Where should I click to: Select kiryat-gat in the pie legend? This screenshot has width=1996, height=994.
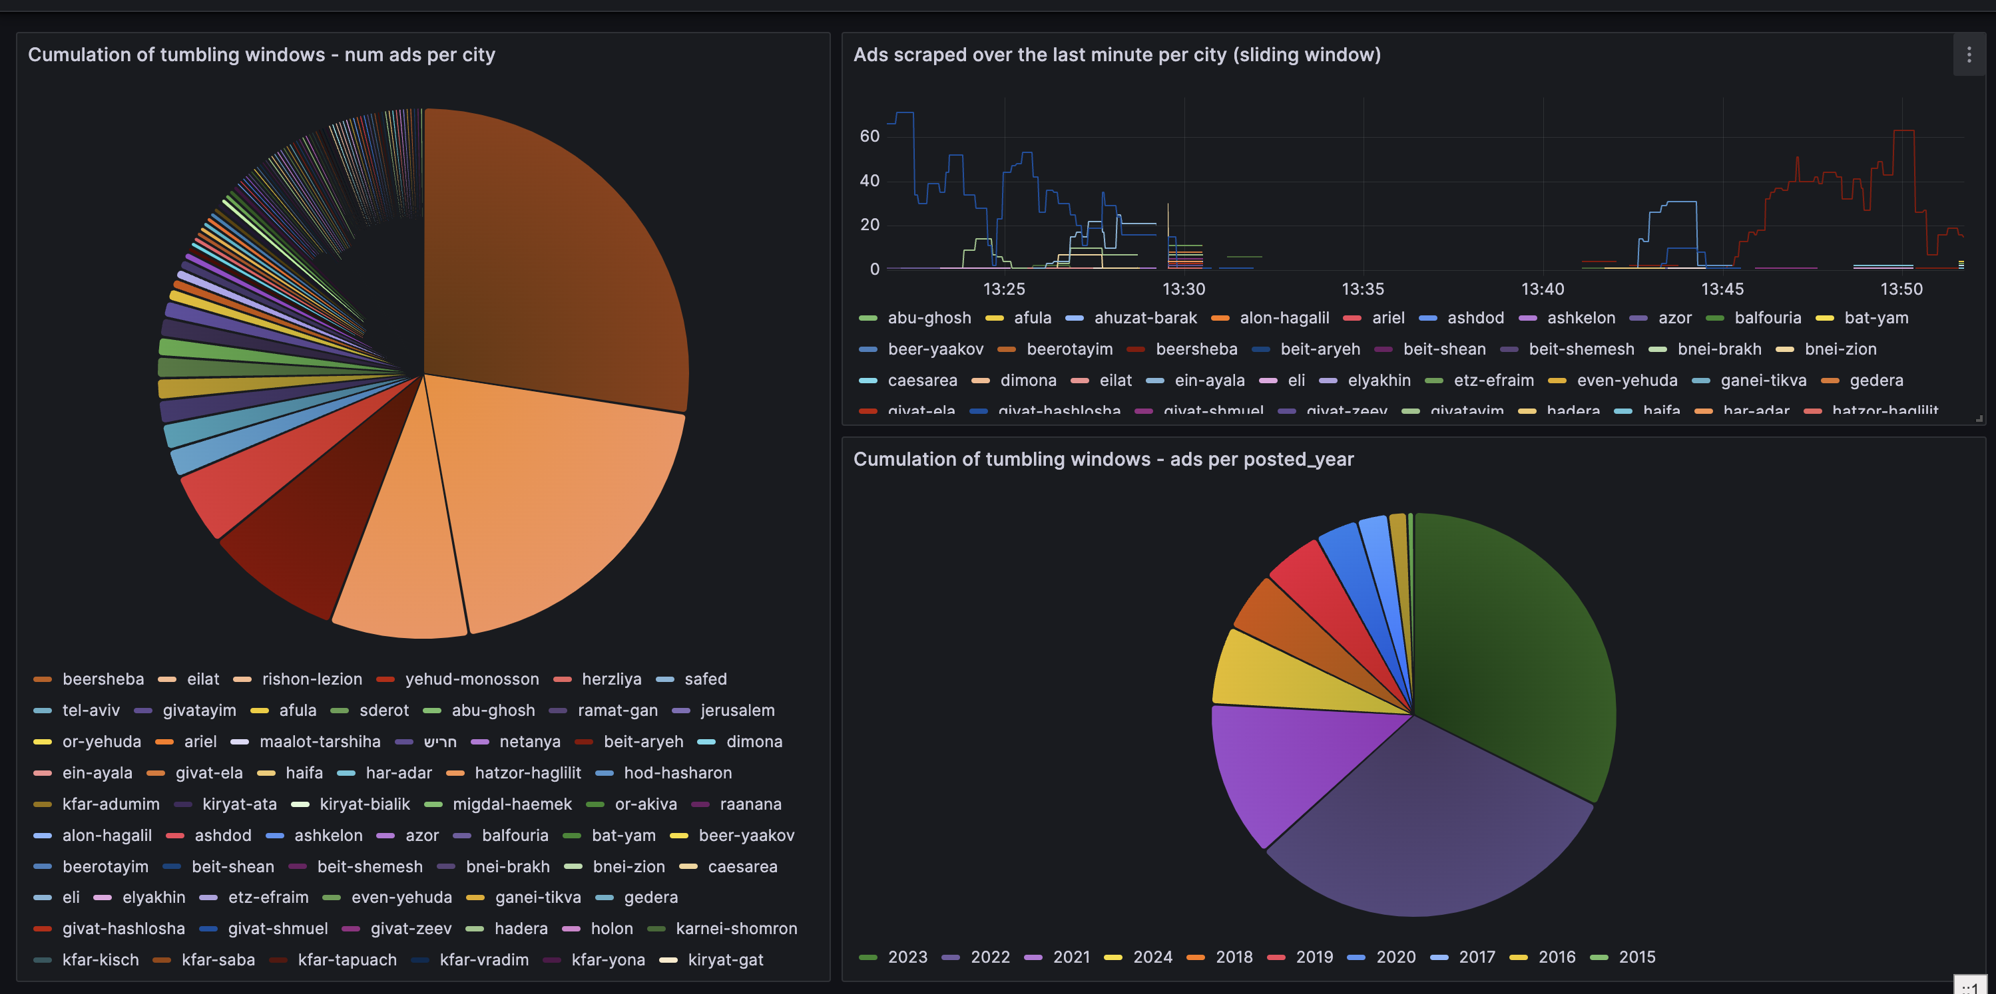[x=725, y=959]
